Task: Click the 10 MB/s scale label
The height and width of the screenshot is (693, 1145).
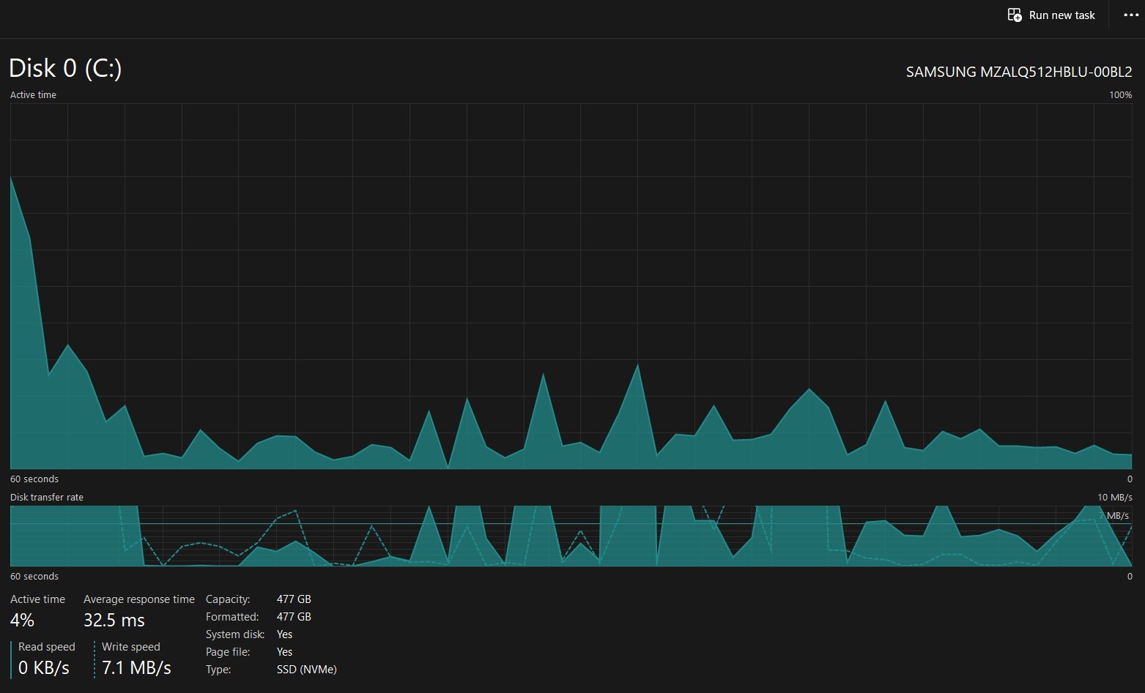Action: pos(1114,498)
